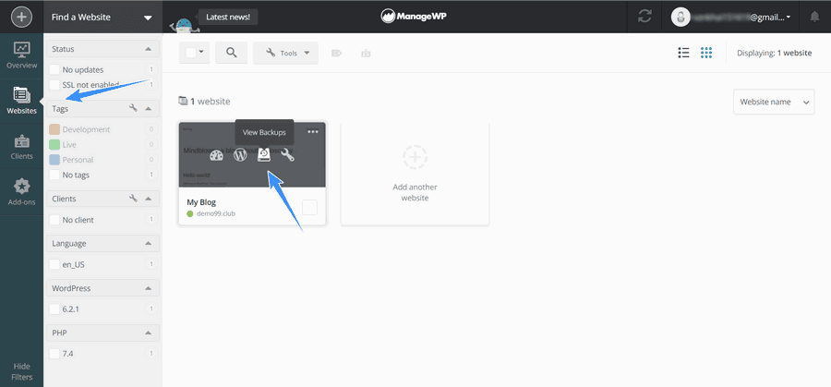Click the 1 website count heading
The image size is (831, 387).
(204, 102)
